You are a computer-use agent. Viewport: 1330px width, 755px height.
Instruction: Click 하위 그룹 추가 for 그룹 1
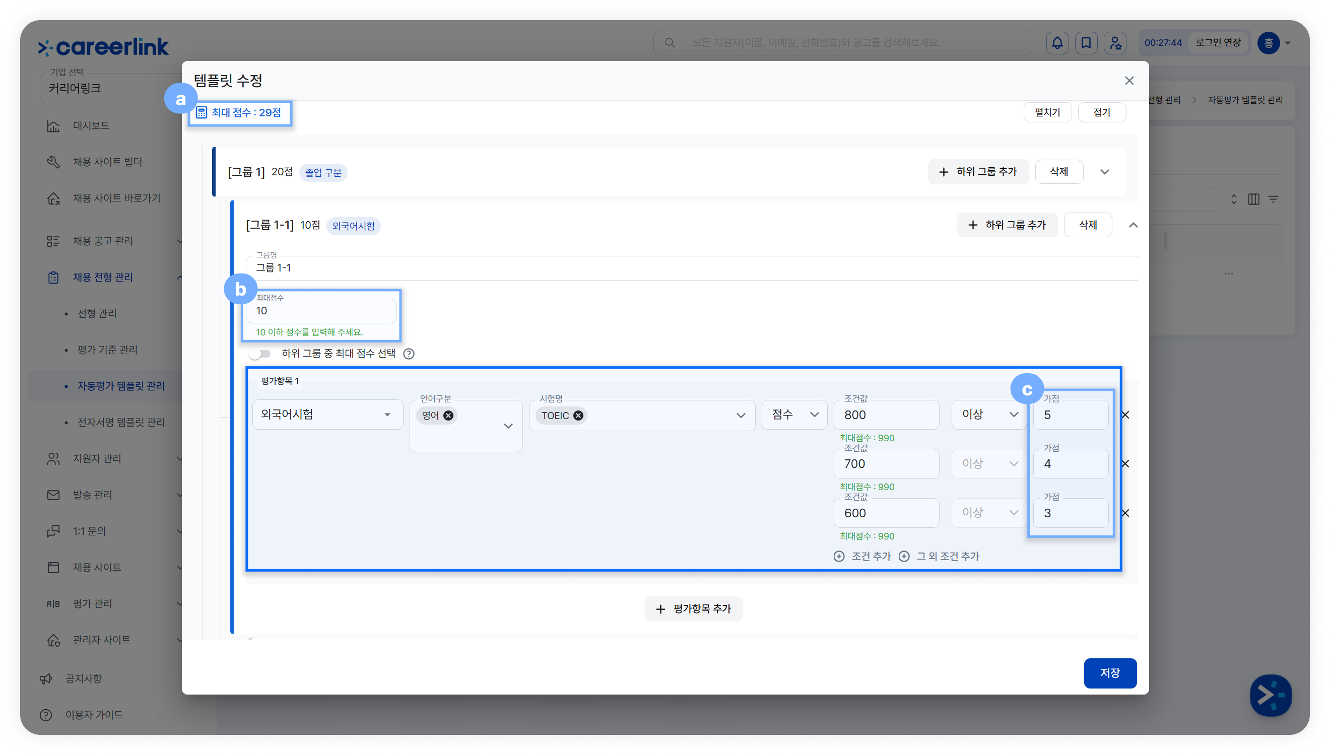point(978,172)
